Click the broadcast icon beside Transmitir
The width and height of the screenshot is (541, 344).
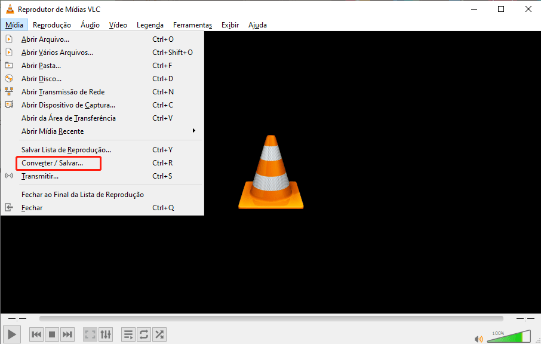pos(8,176)
